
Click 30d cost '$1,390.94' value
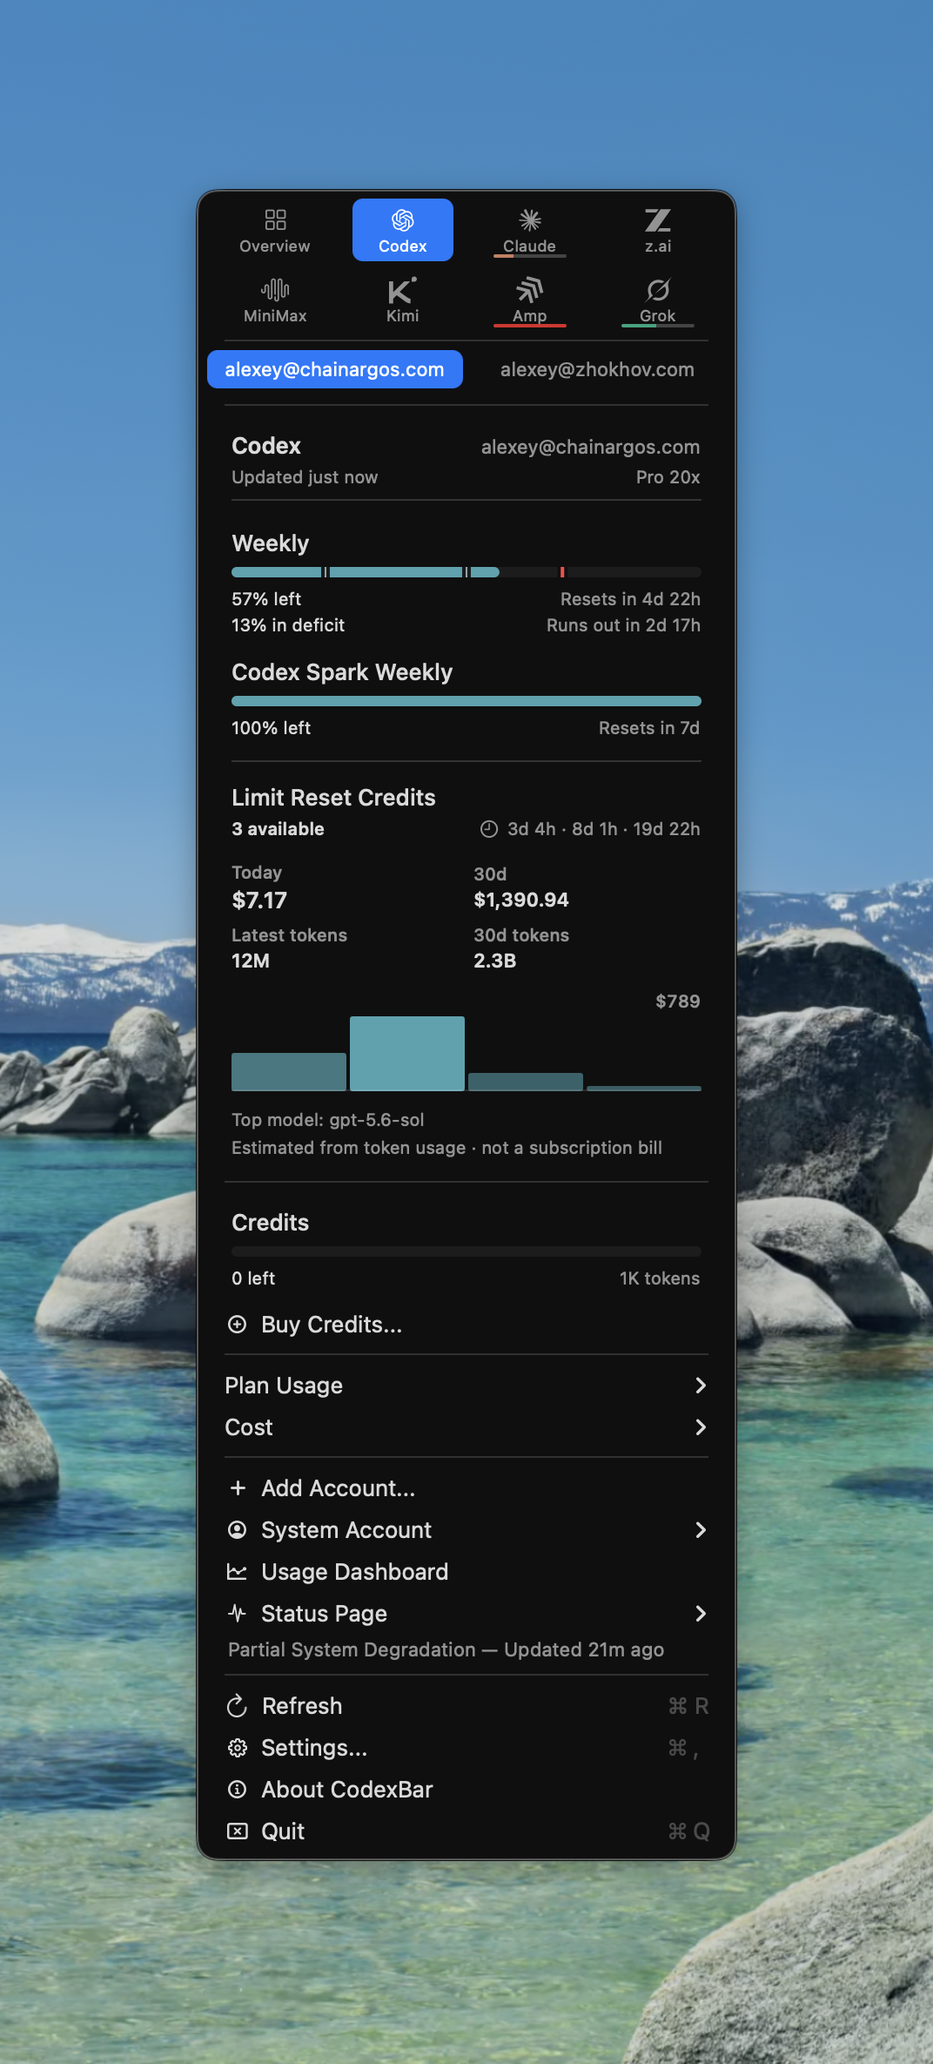pyautogui.click(x=521, y=900)
